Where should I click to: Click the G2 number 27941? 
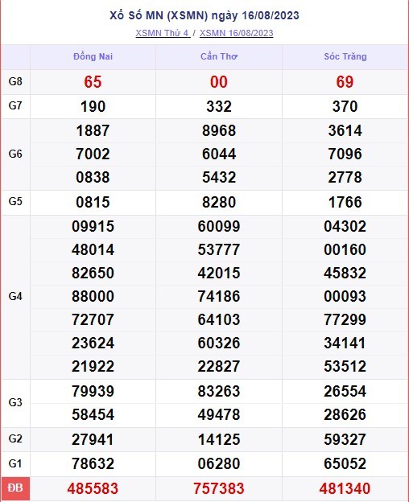[x=93, y=439]
